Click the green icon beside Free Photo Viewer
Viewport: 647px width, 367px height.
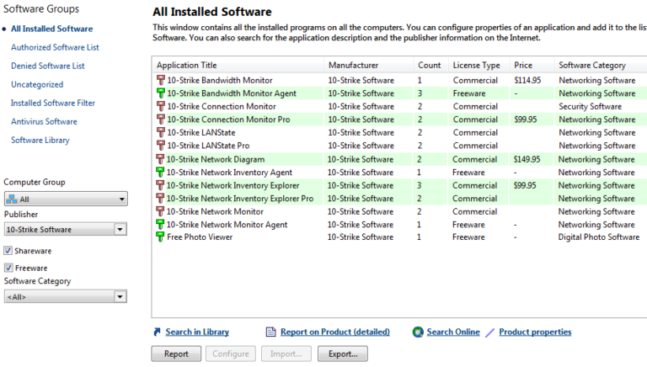(x=161, y=237)
